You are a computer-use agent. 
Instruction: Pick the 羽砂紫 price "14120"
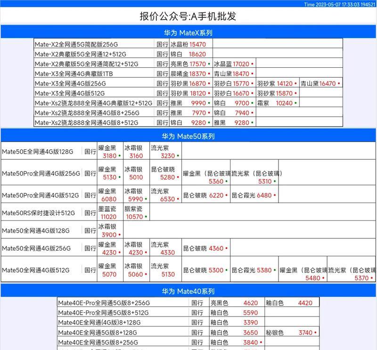click(x=285, y=83)
